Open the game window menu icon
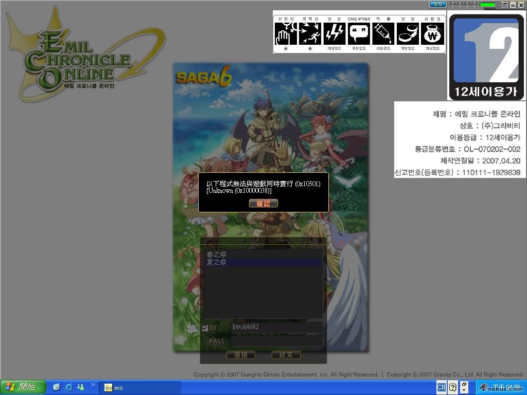This screenshot has height=395, width=527. pyautogui.click(x=504, y=5)
